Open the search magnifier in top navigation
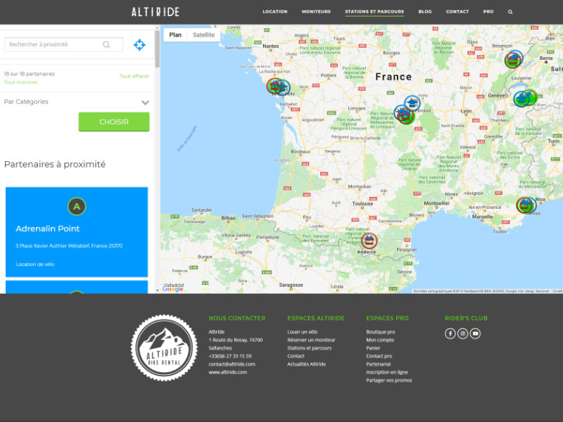 pyautogui.click(x=510, y=12)
